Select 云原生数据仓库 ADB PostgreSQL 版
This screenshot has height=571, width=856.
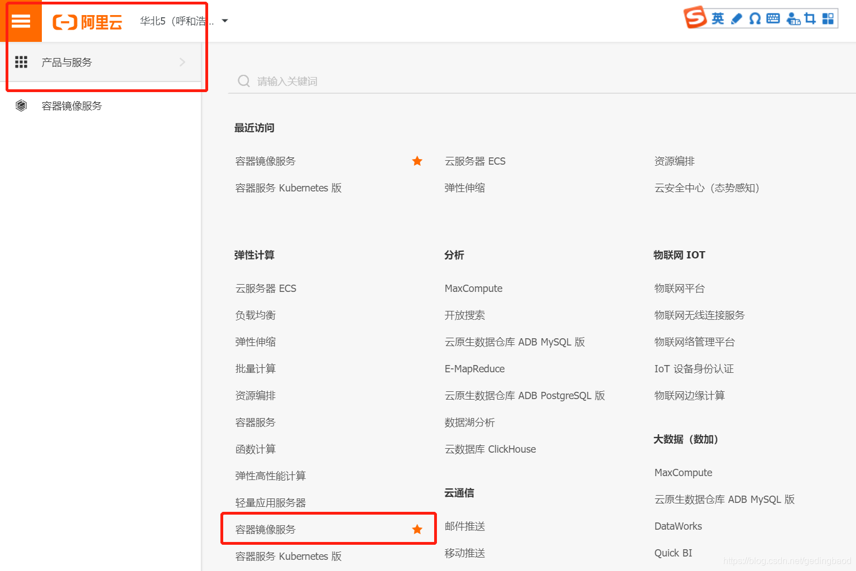tap(525, 396)
